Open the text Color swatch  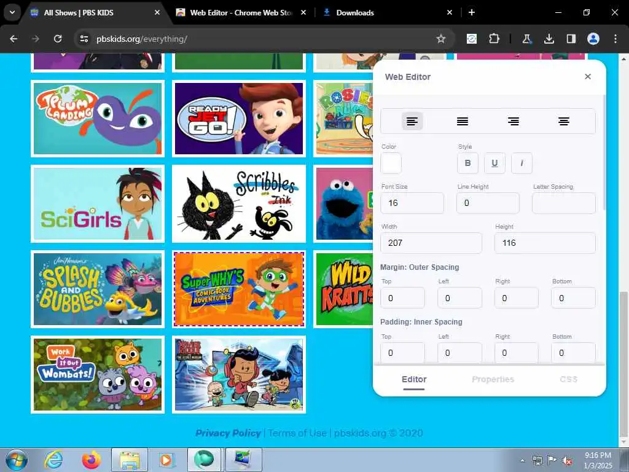coord(391,163)
